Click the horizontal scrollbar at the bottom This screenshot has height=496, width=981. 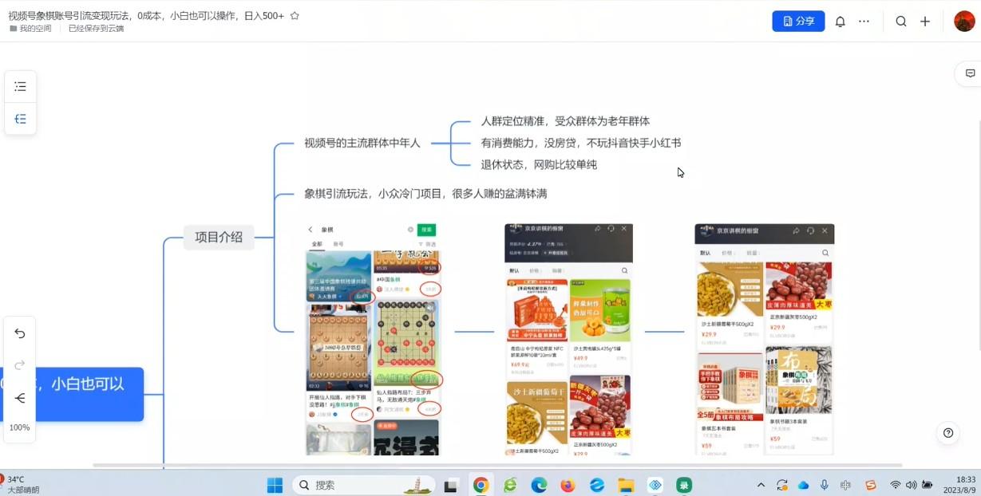(496, 465)
